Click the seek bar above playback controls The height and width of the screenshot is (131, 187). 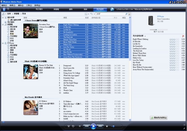tap(93, 122)
